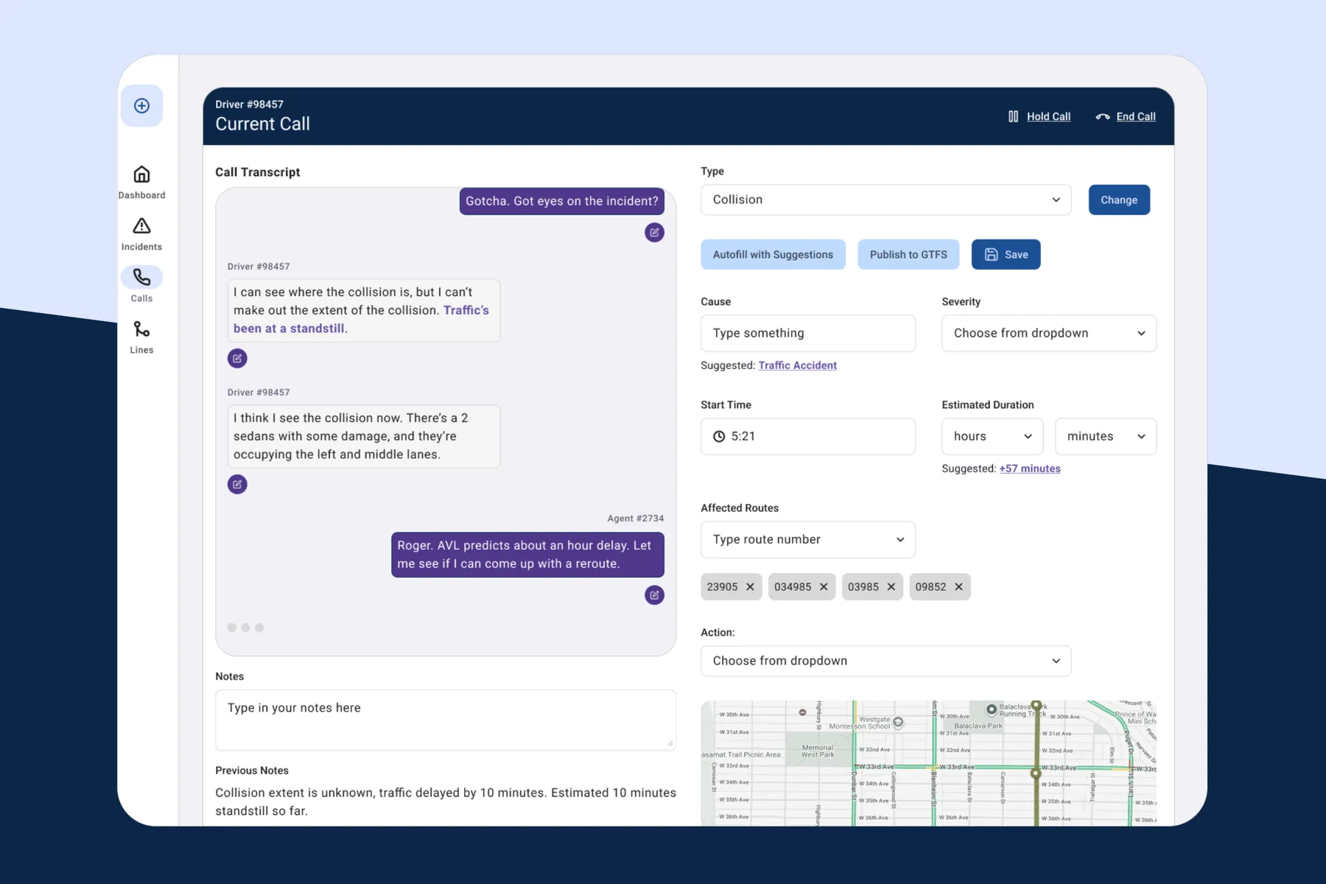Click the Notes field resize handle
1326x884 pixels.
(670, 744)
